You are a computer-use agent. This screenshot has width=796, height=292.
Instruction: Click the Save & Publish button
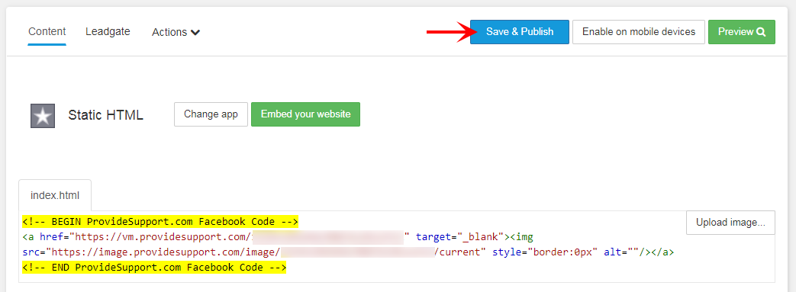[519, 32]
